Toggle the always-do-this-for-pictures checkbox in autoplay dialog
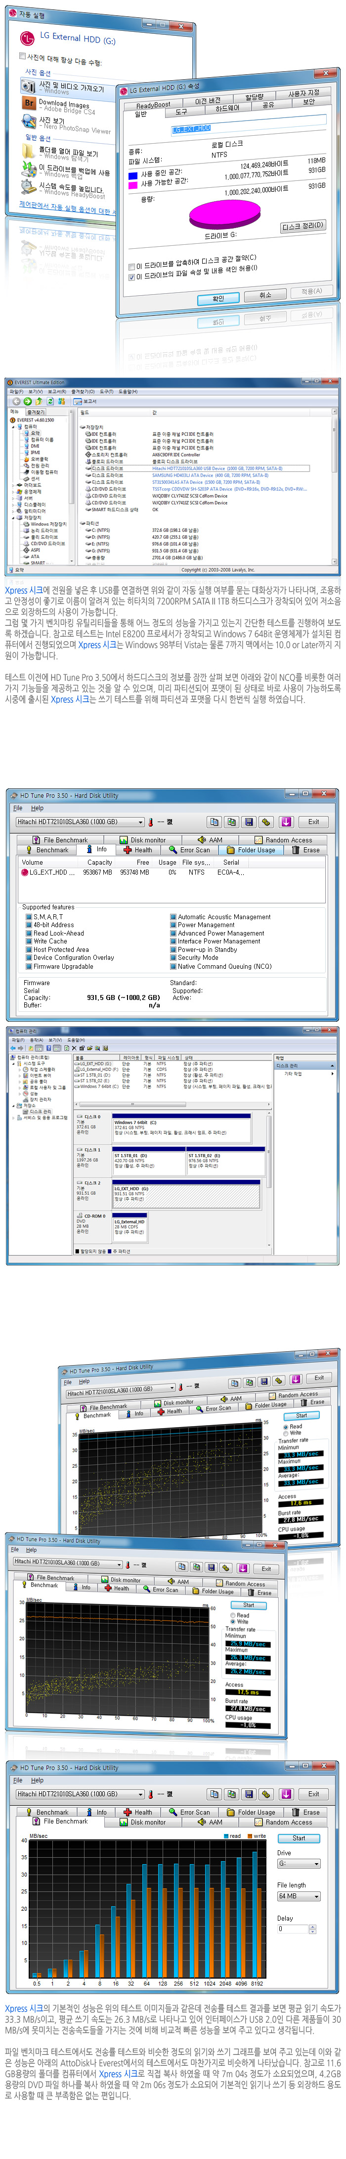This screenshot has width=346, height=2159. (x=23, y=57)
